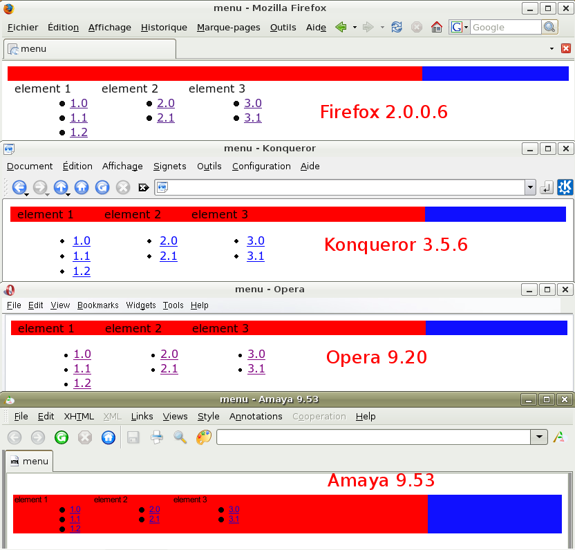Expand Amaya address bar dropdown
575x550 pixels.
pos(539,437)
